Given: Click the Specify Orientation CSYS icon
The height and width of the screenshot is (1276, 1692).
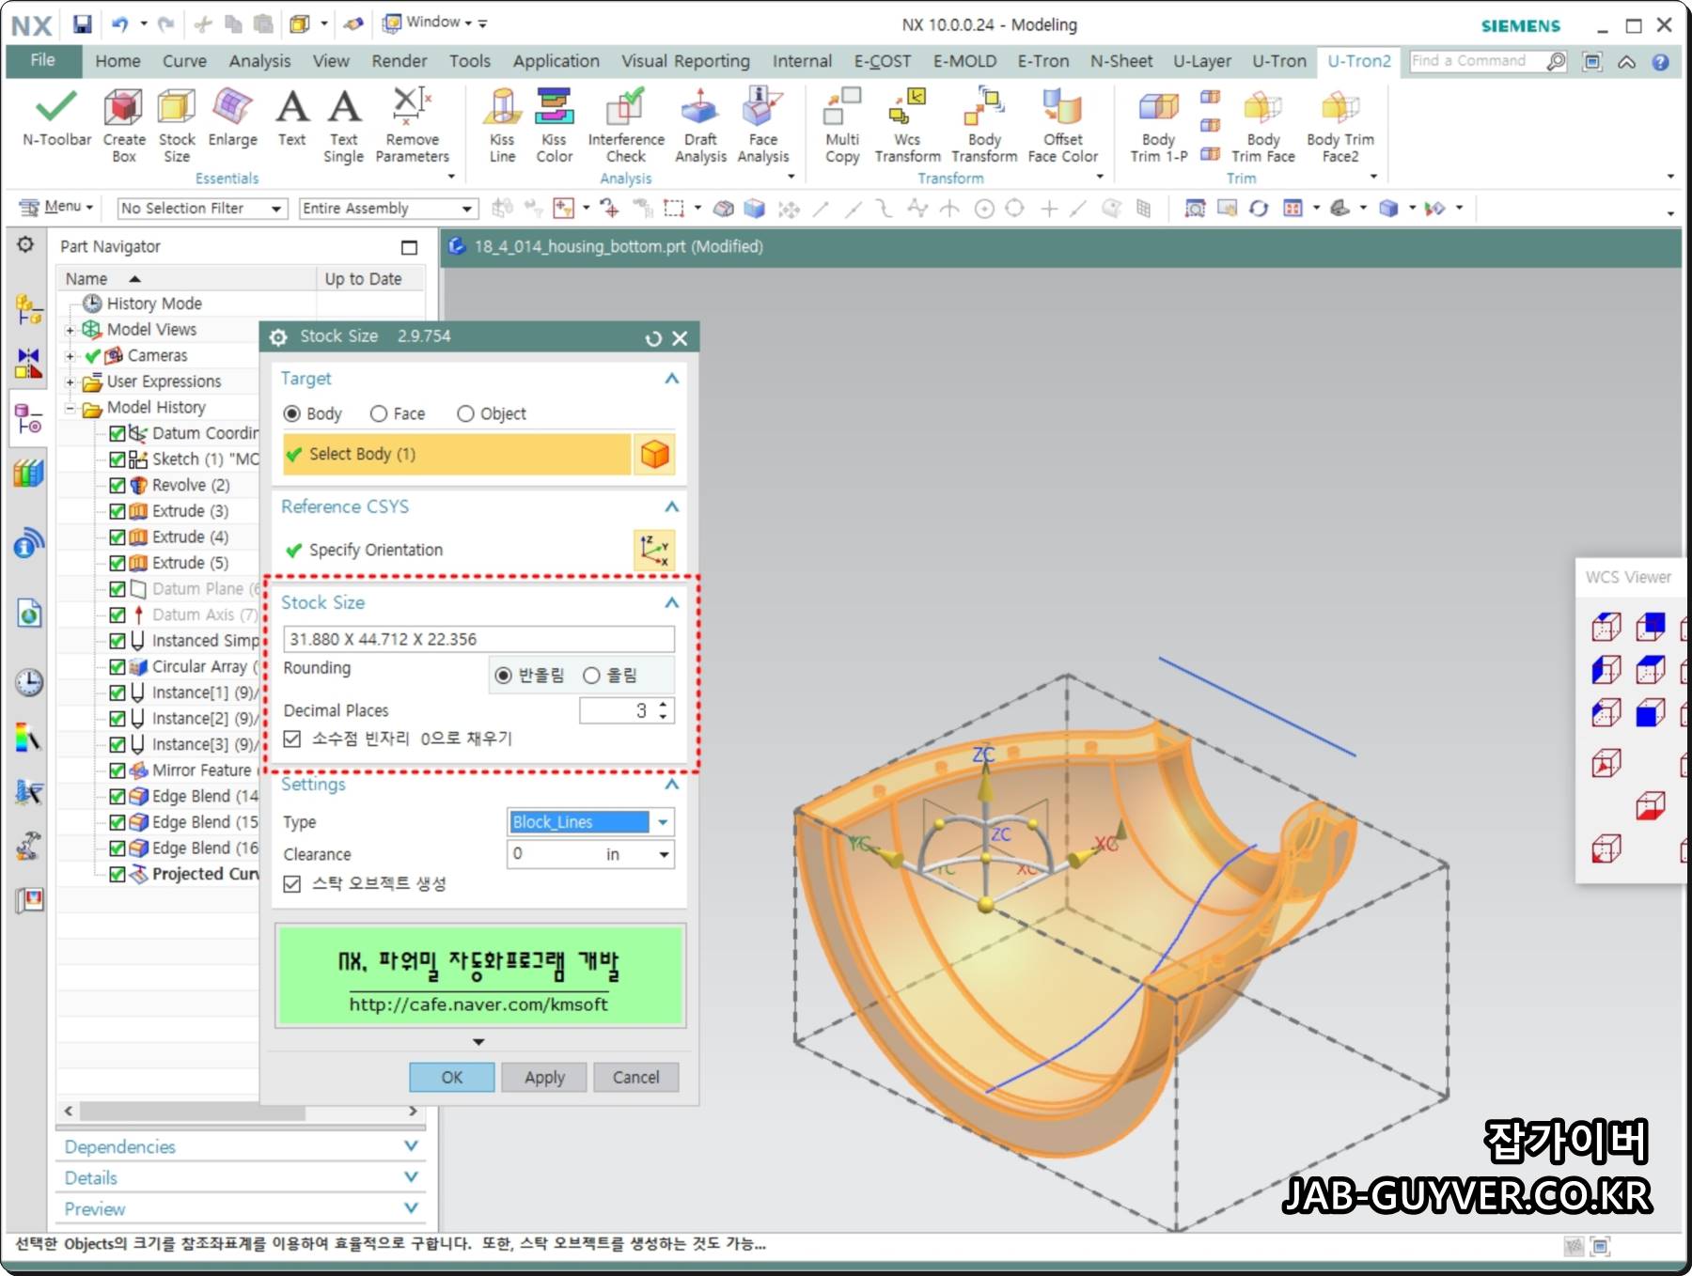Looking at the screenshot, I should [x=654, y=550].
